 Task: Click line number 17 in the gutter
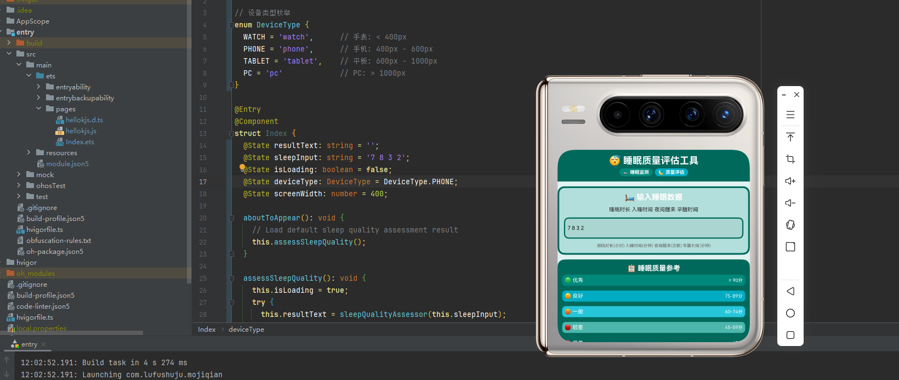click(x=203, y=182)
